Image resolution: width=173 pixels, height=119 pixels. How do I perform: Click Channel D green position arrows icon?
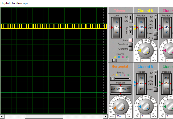tap(160, 84)
